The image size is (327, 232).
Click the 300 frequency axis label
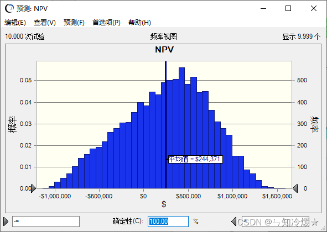click(302, 124)
